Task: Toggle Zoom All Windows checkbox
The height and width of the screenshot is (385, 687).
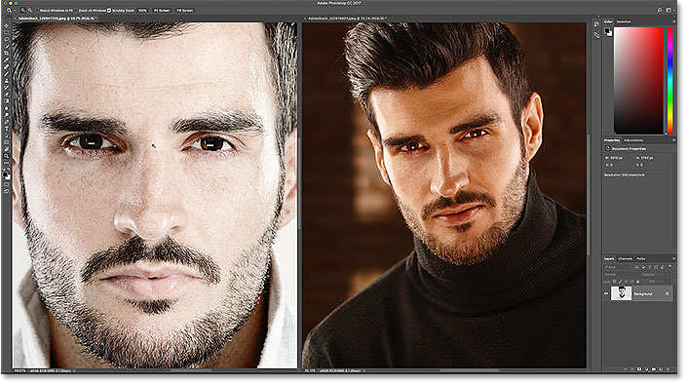Action: coord(76,10)
